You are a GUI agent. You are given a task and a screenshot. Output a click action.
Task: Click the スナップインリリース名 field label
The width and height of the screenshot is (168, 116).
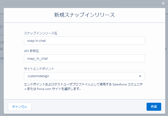coord(41,33)
